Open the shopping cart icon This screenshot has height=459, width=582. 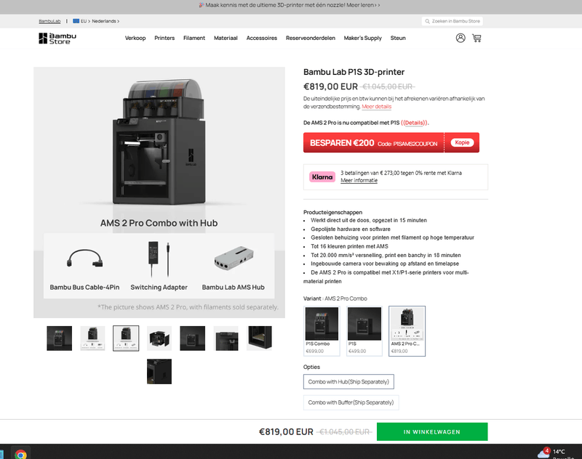(x=477, y=38)
